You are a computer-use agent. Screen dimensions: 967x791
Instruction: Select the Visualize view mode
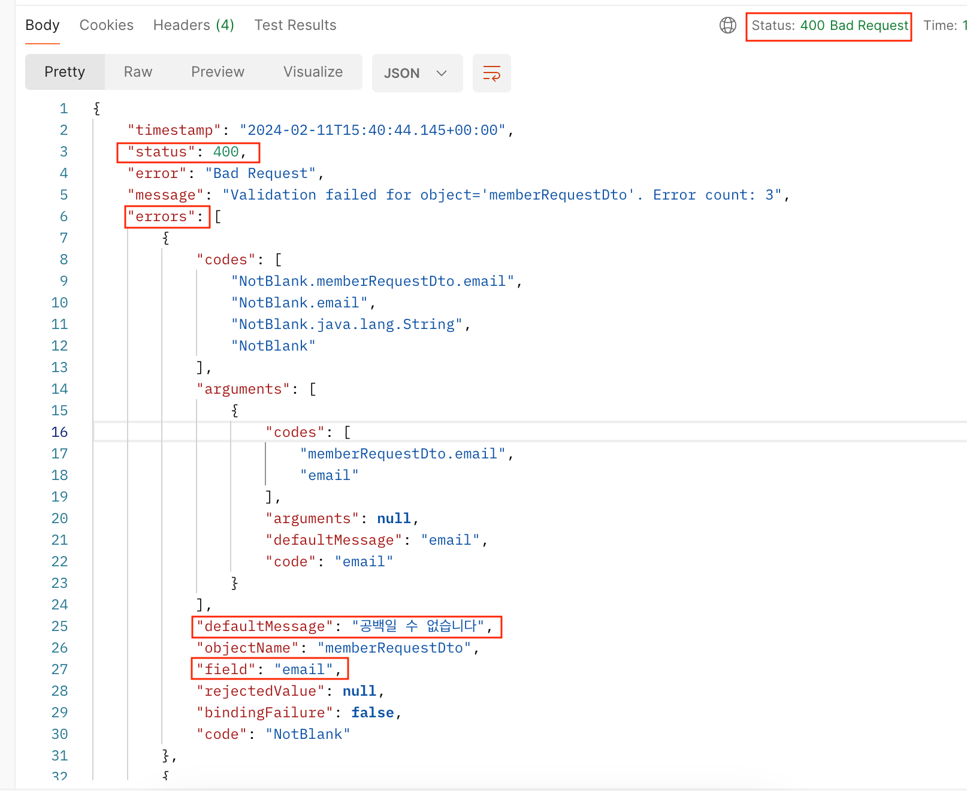(x=313, y=72)
